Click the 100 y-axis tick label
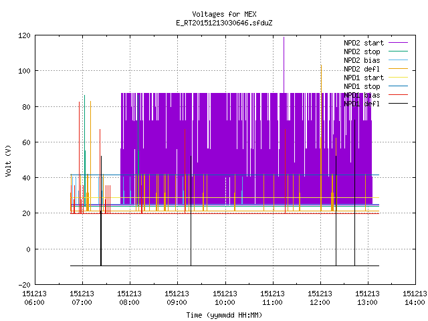The image size is (428, 321). tap(24, 71)
